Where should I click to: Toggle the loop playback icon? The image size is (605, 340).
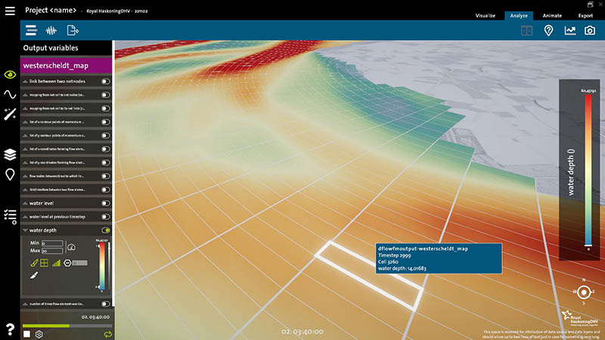click(x=107, y=334)
